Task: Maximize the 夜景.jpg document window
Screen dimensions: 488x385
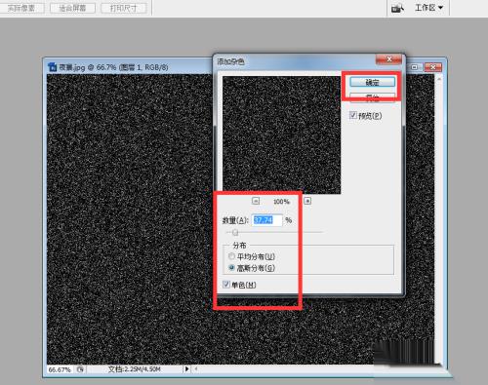Action: click(x=415, y=67)
